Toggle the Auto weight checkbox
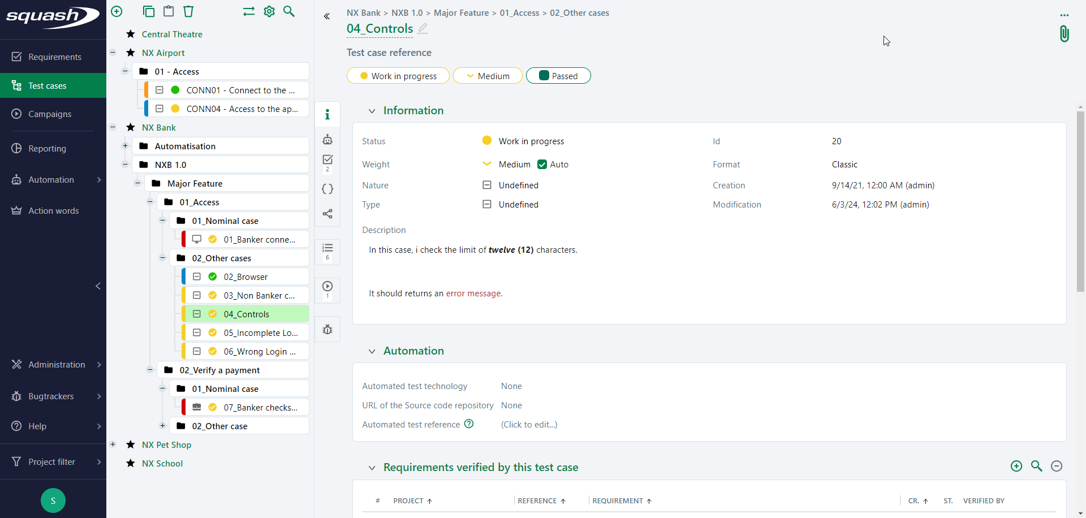This screenshot has height=518, width=1086. (x=542, y=165)
